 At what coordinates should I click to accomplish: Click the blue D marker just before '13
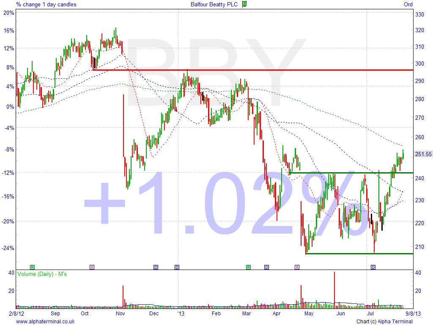click(177, 267)
